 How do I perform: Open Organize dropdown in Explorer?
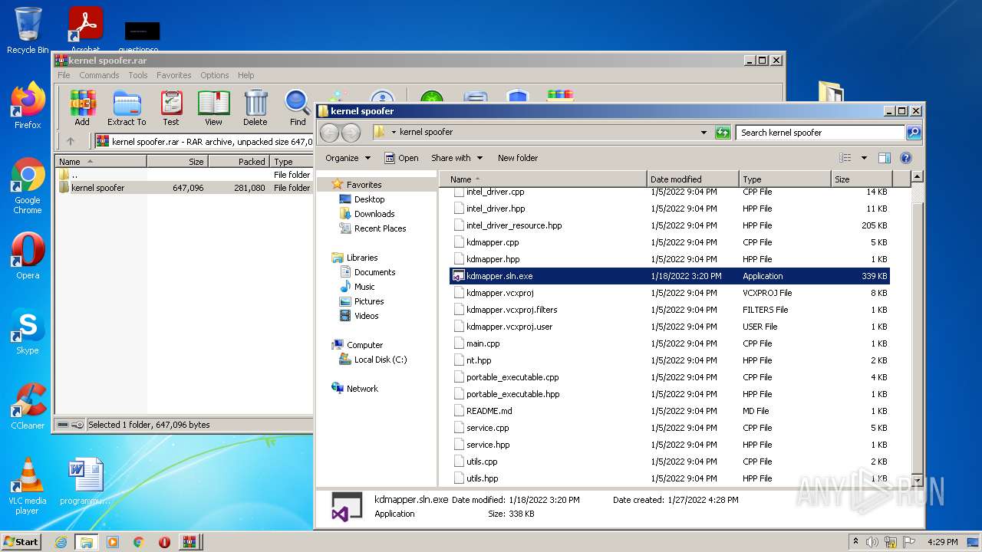tap(348, 158)
